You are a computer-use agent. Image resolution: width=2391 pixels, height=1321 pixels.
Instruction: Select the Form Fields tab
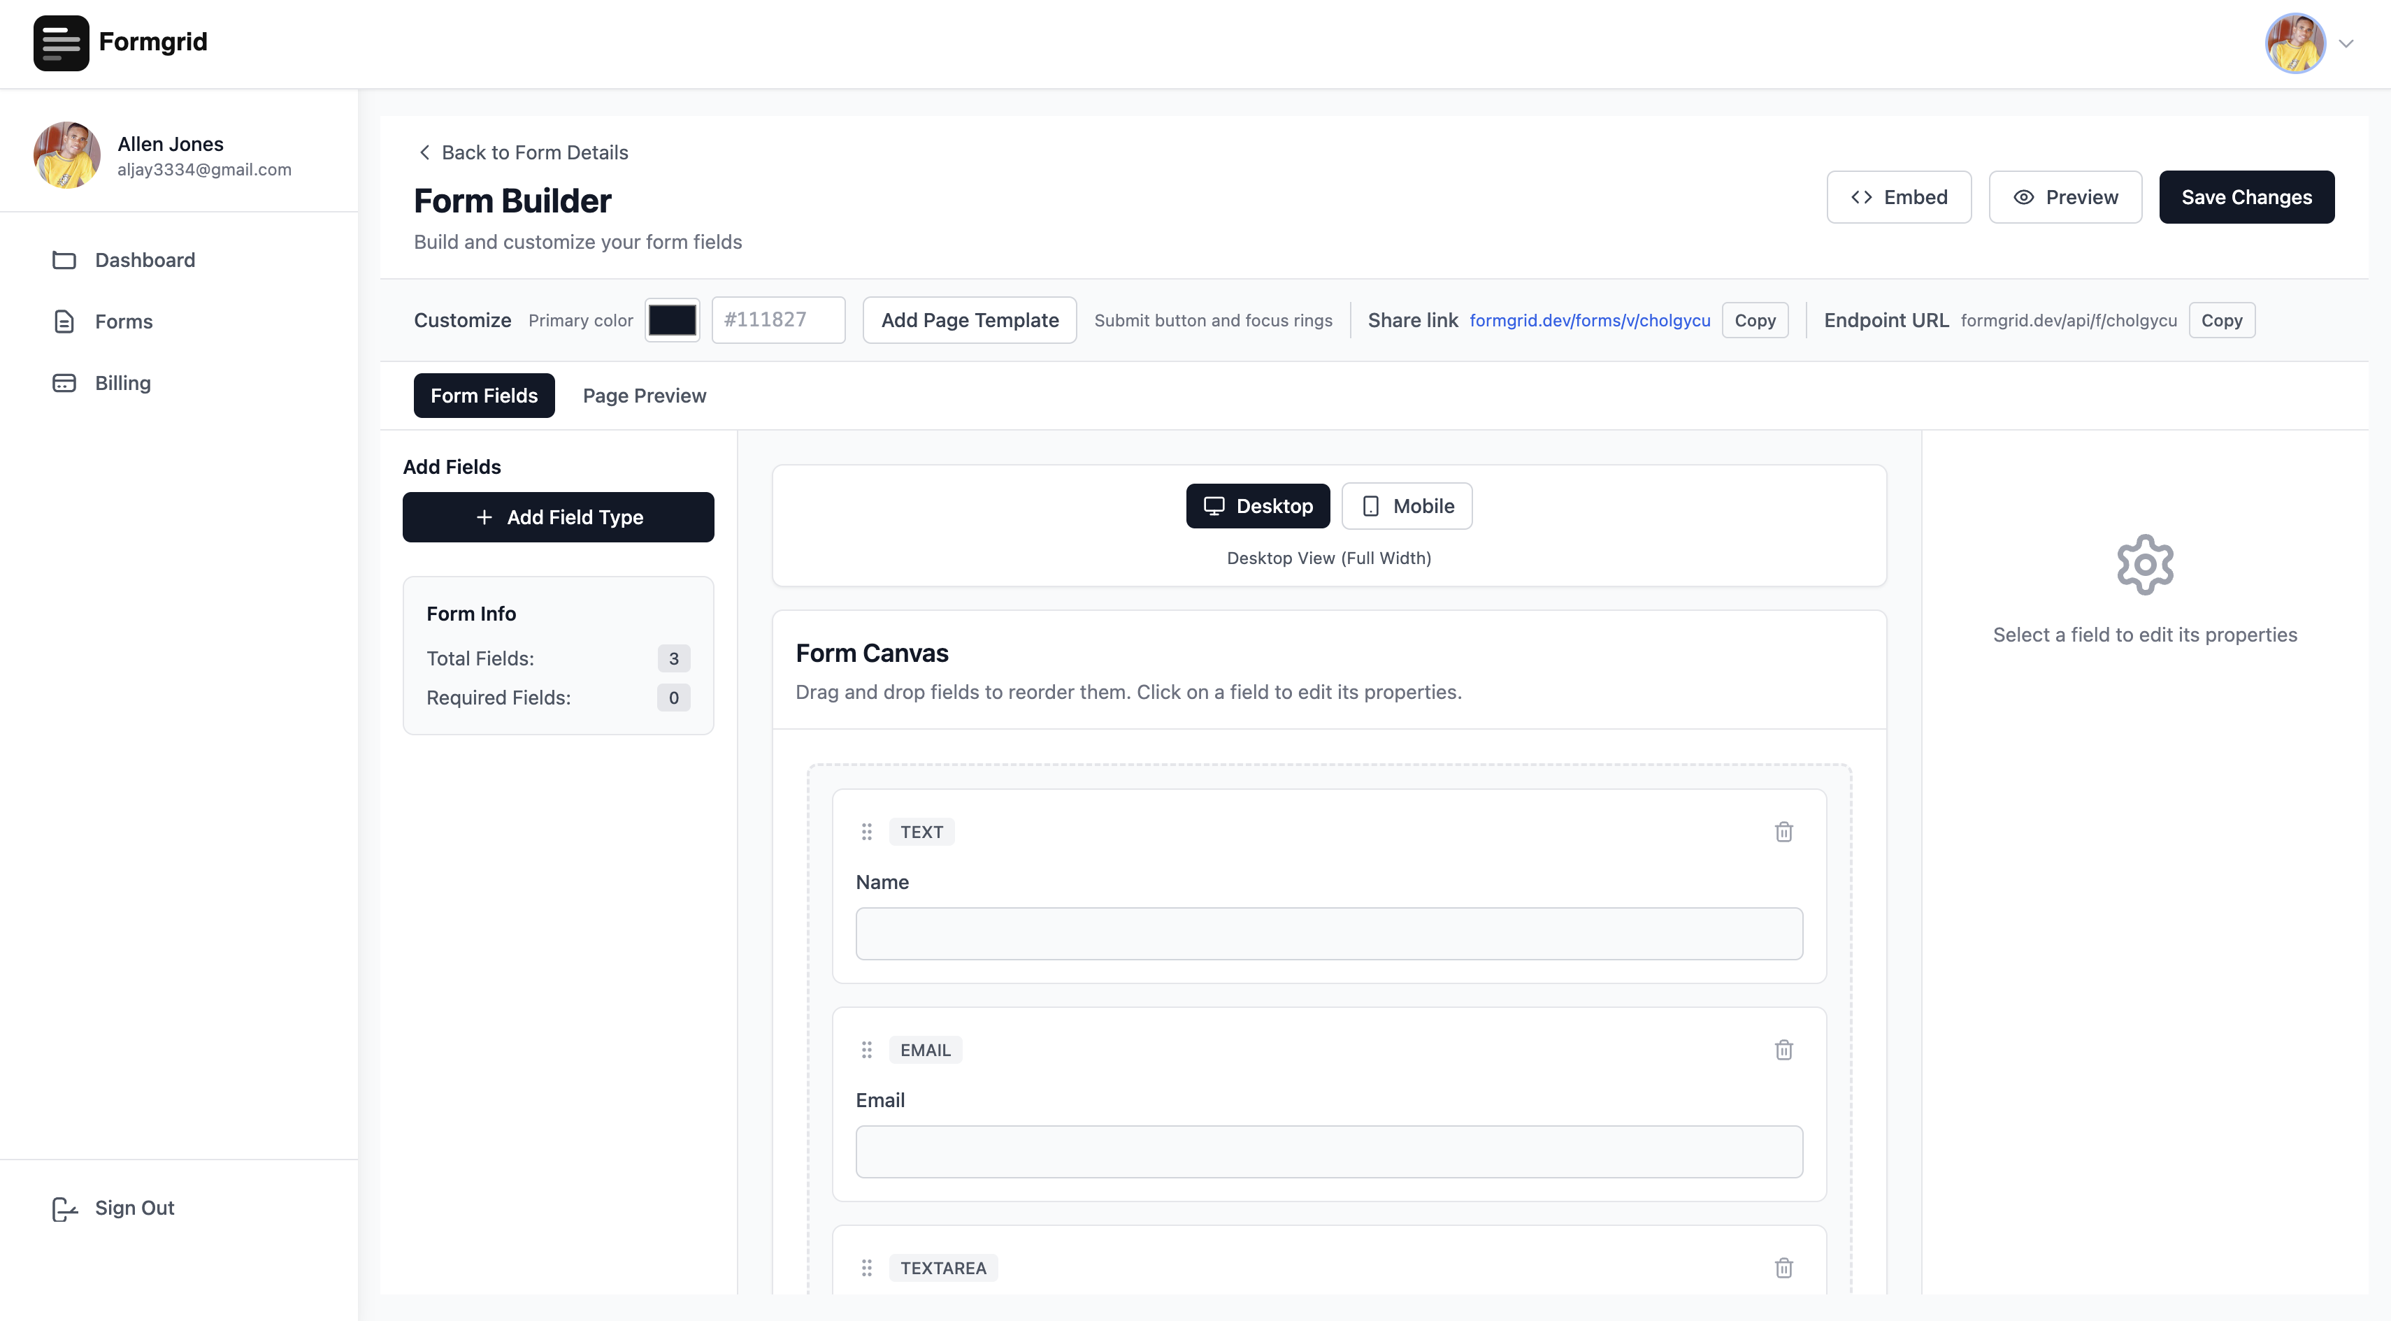(484, 395)
